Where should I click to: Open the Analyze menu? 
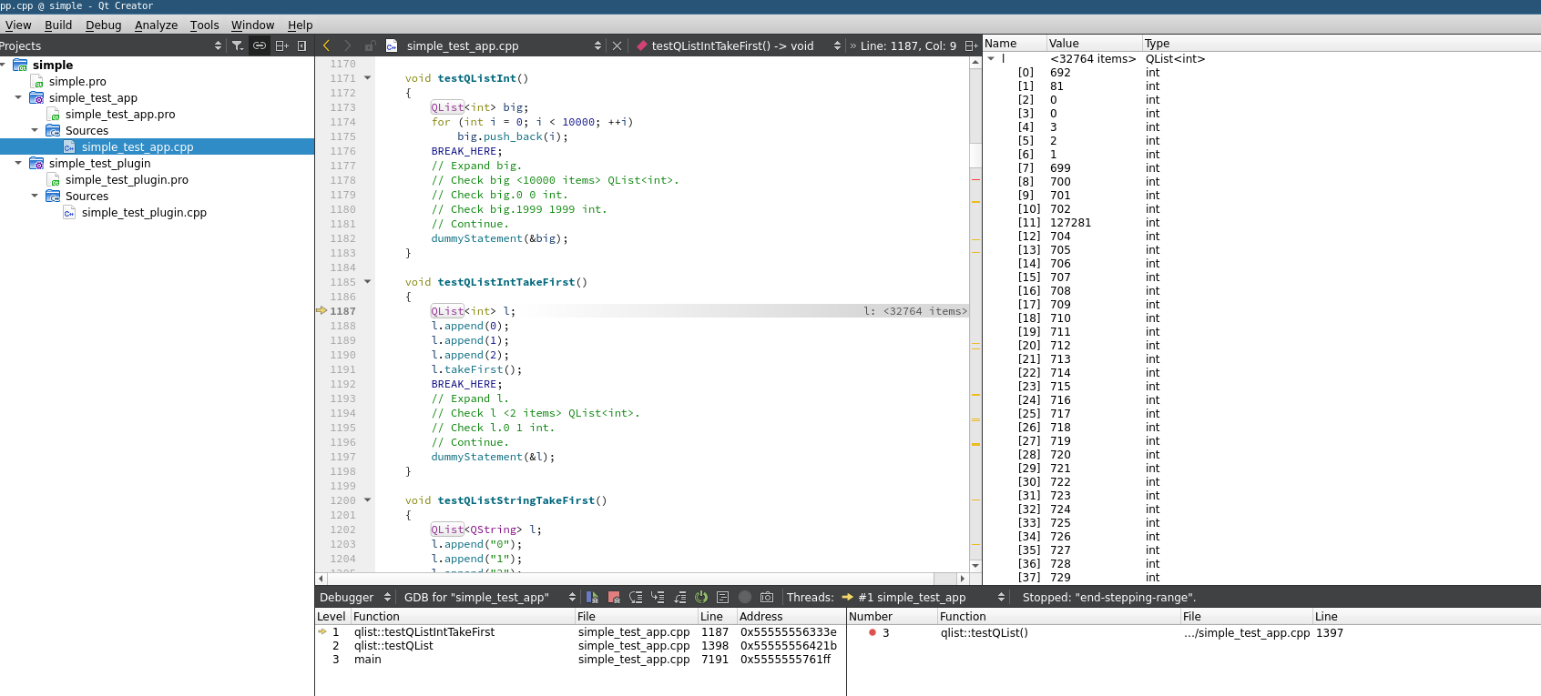click(156, 25)
